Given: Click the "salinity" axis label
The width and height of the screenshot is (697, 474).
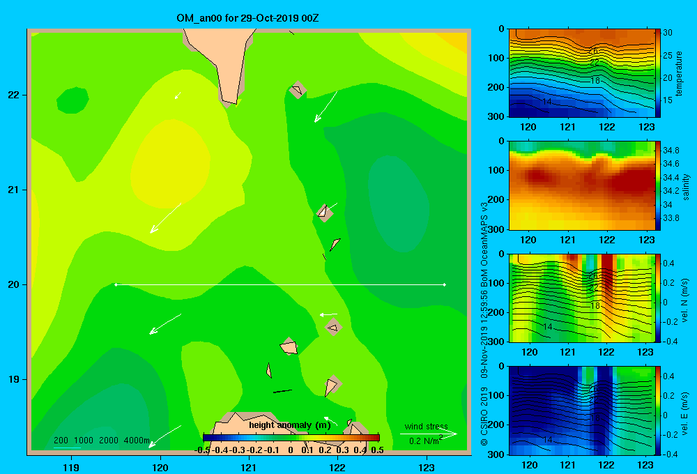Looking at the screenshot, I should tap(686, 187).
